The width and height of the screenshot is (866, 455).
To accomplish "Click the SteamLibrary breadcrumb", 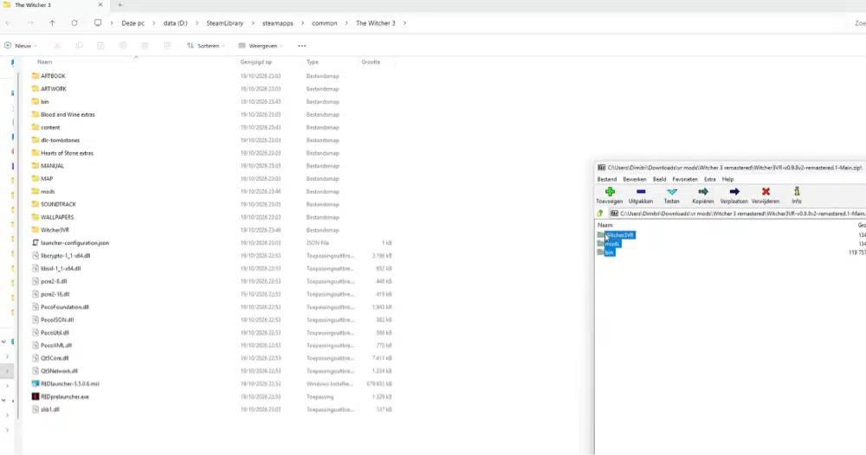I will [225, 23].
